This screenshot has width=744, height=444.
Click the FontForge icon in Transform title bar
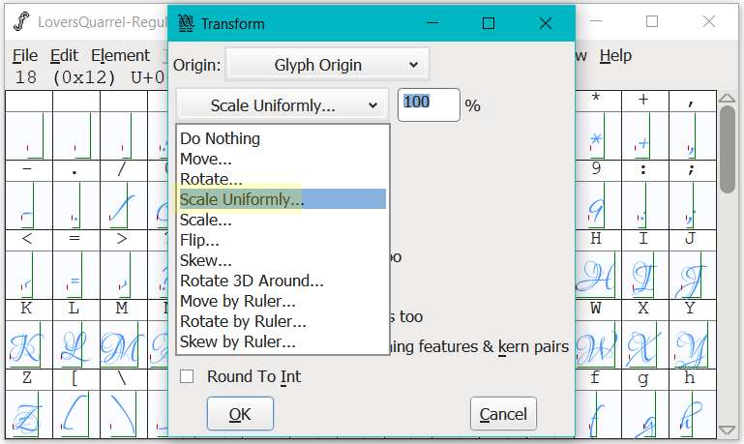[x=186, y=23]
